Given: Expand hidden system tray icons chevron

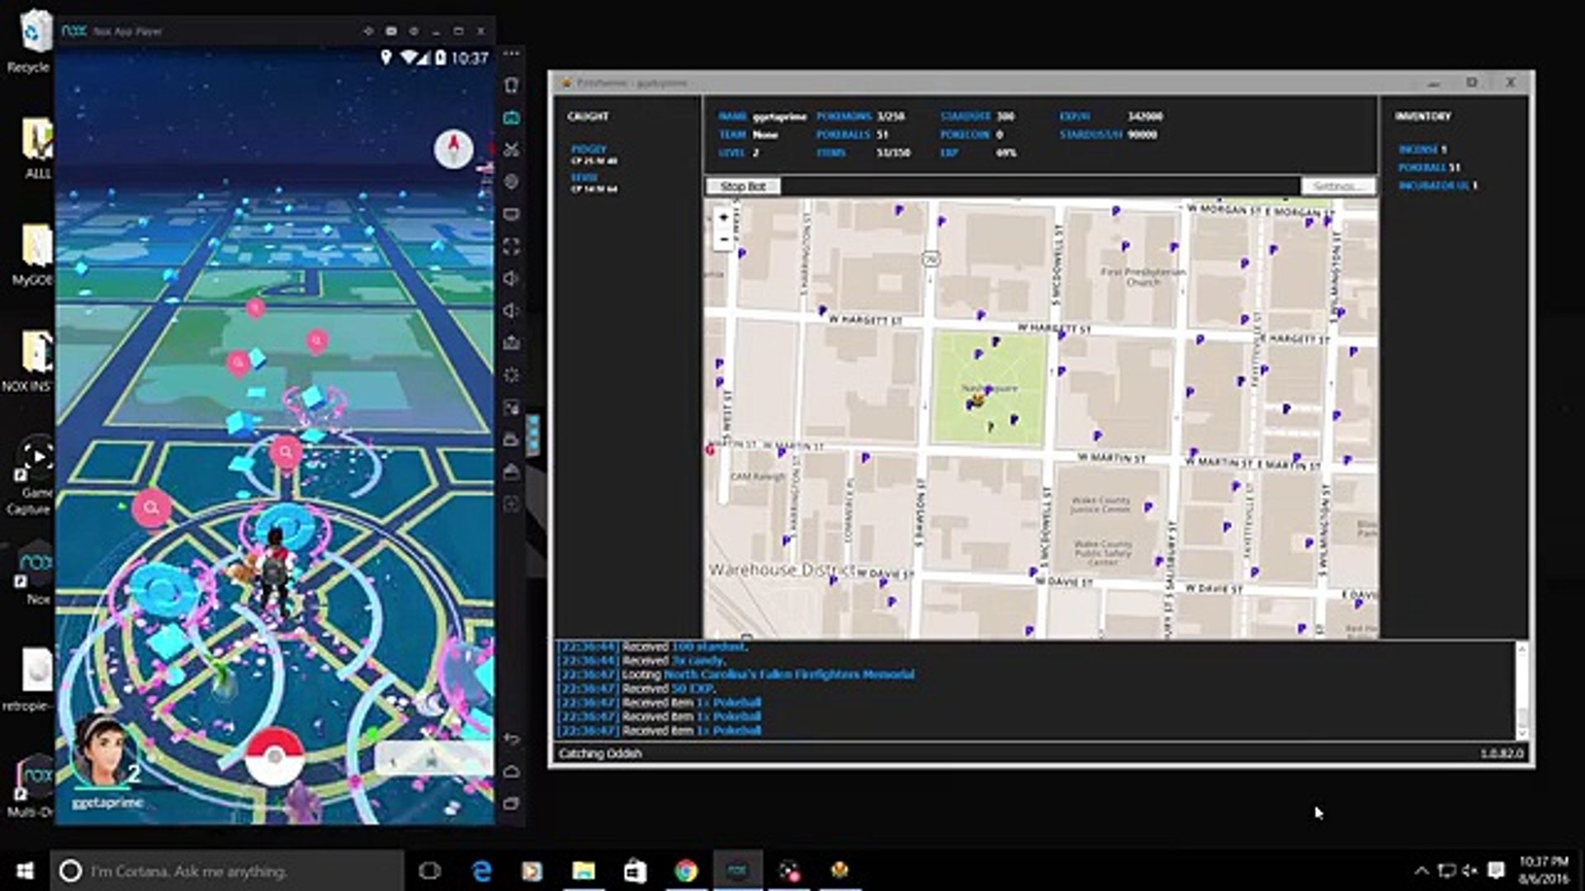Looking at the screenshot, I should (x=1421, y=870).
